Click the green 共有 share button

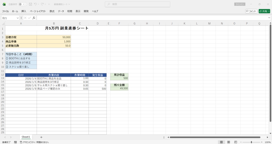[x=264, y=11]
